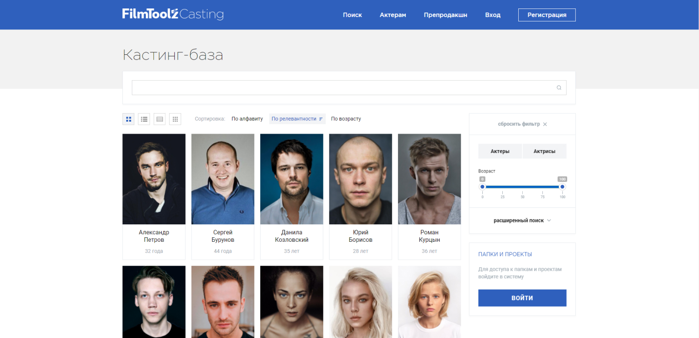The image size is (699, 338).
Task: Click the blue ВОЙТИ button
Action: click(522, 298)
